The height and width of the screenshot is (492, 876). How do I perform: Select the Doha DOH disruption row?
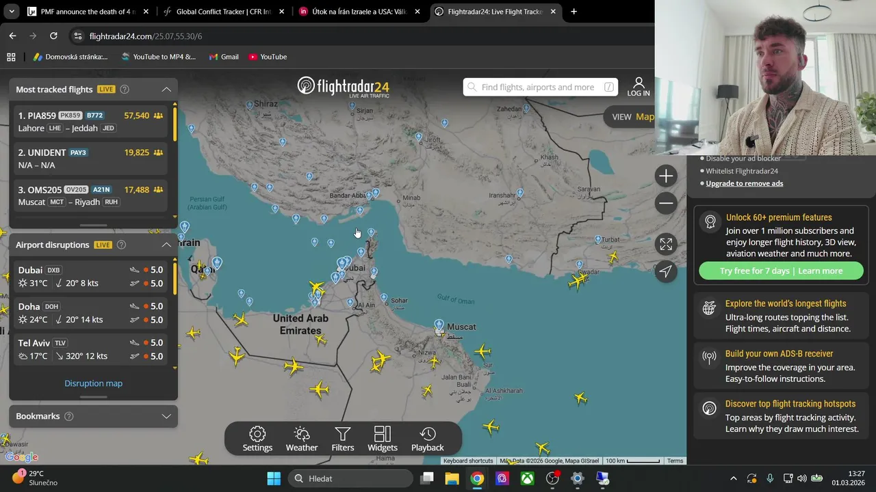(91, 313)
